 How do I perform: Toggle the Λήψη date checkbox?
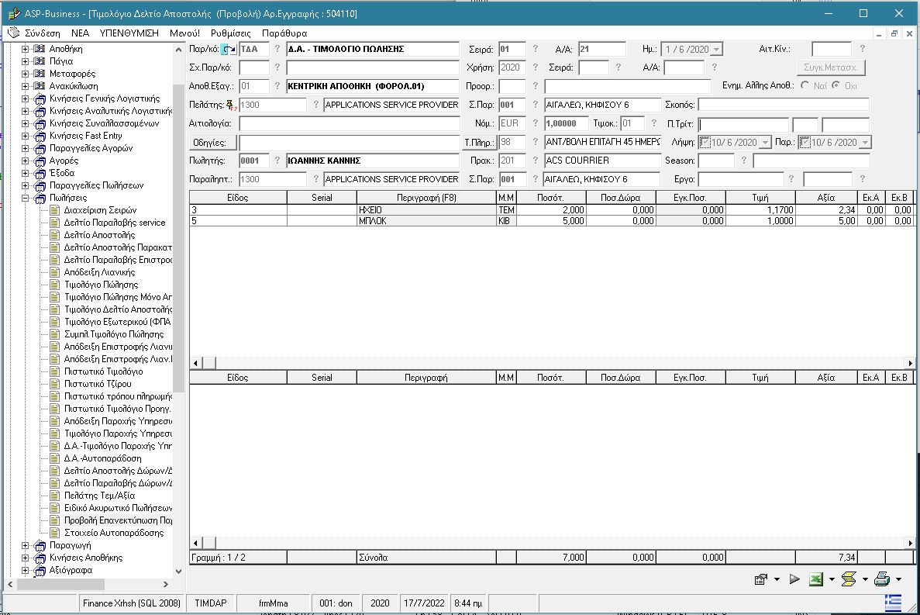click(705, 142)
